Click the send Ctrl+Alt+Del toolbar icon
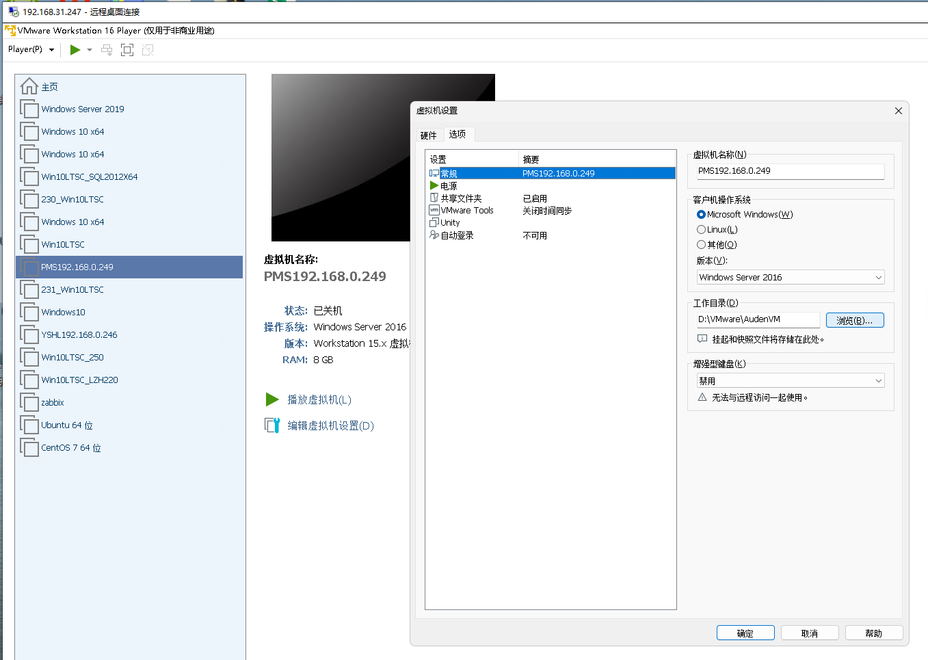This screenshot has height=660, width=928. (107, 50)
